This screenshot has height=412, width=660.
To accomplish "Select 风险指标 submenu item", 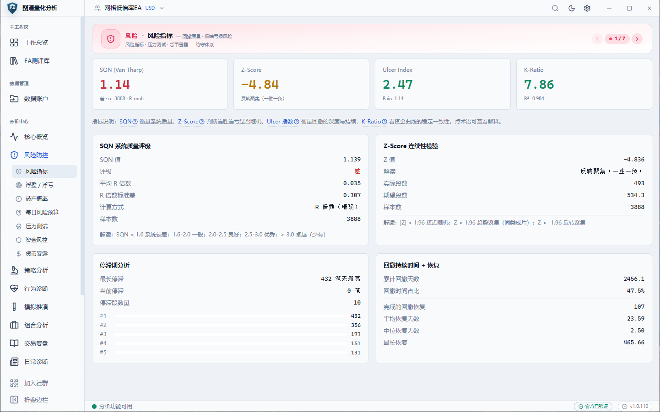I will click(x=44, y=171).
